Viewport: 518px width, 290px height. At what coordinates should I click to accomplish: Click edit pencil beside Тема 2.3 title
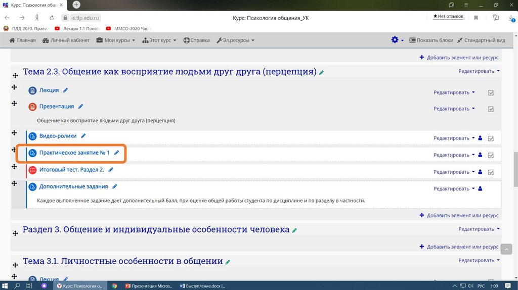coord(321,72)
